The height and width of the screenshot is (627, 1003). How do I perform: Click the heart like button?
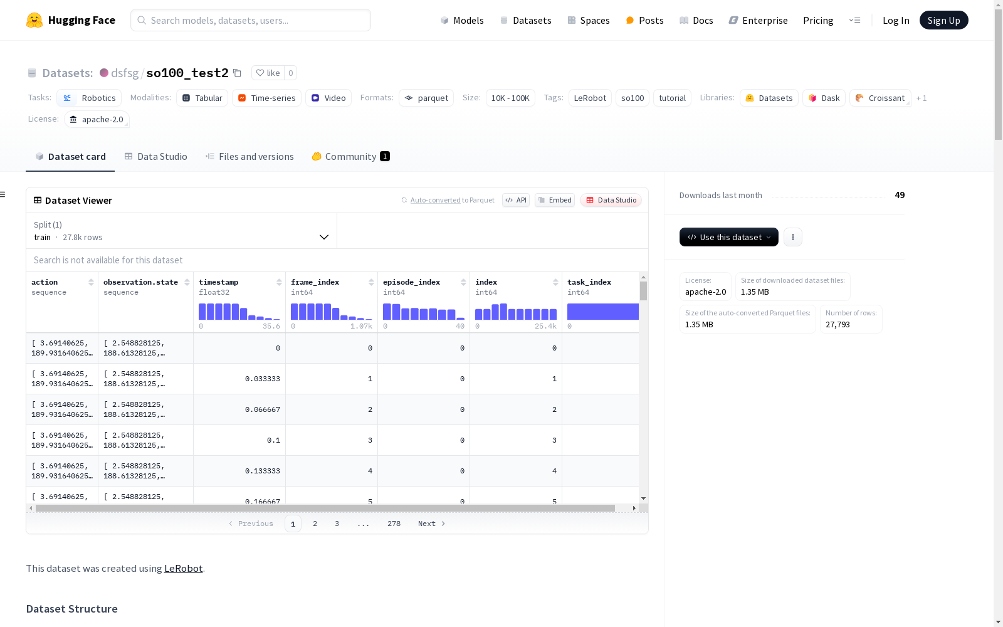coord(268,73)
